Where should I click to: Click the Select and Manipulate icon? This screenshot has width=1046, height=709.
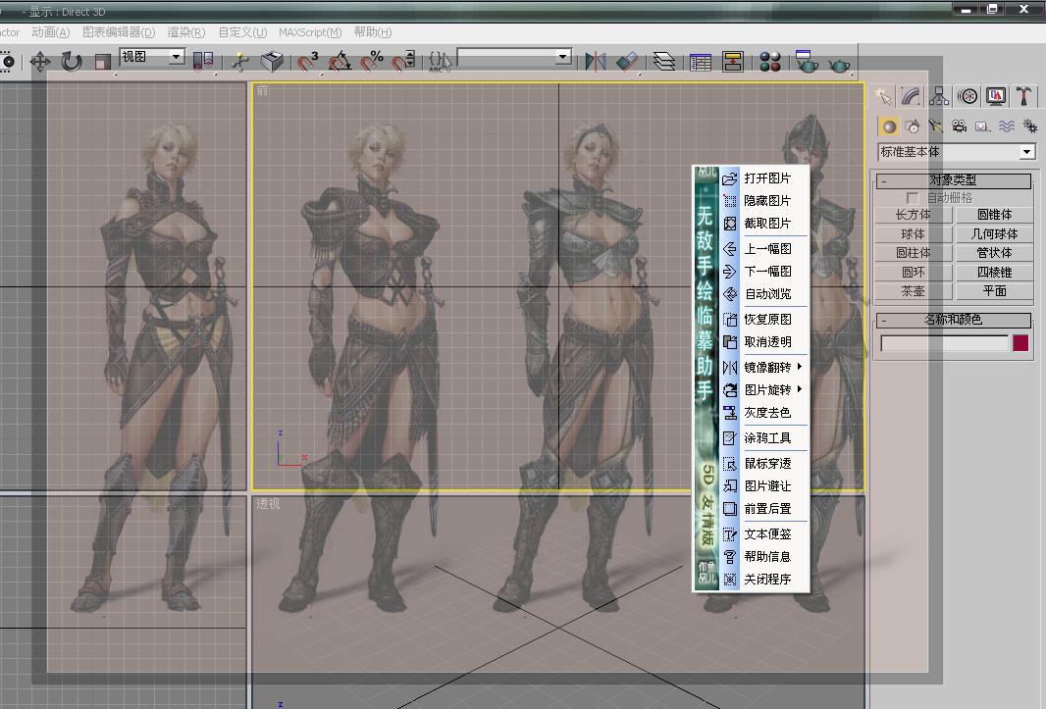point(240,62)
